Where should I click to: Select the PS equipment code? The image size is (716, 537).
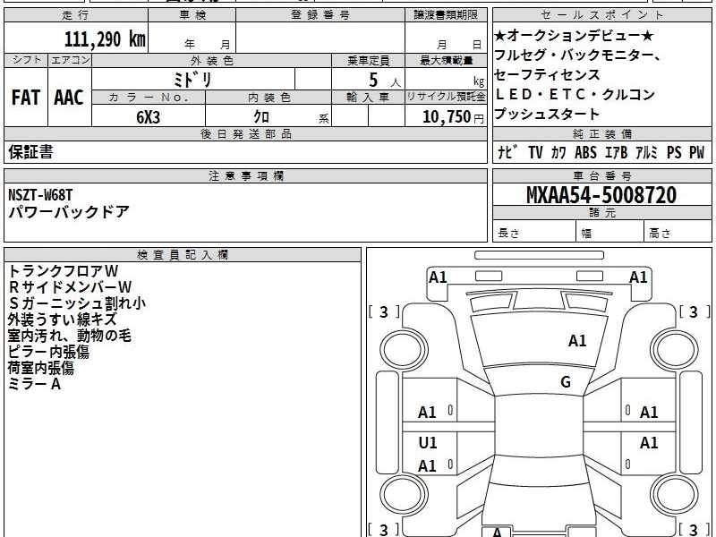674,152
